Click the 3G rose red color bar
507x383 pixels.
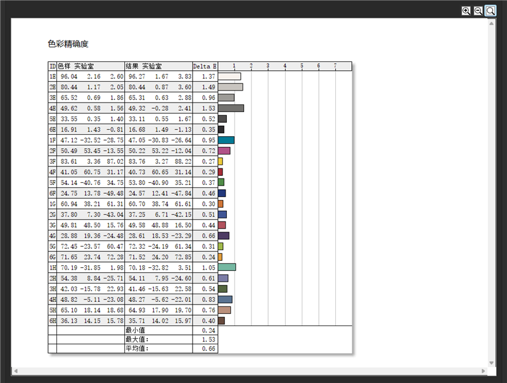(x=222, y=225)
